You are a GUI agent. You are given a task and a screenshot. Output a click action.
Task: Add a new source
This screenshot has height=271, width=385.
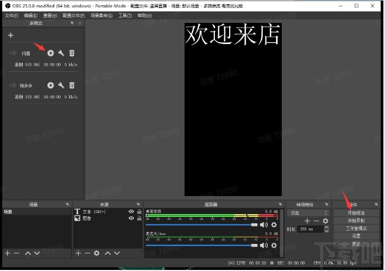78,253
